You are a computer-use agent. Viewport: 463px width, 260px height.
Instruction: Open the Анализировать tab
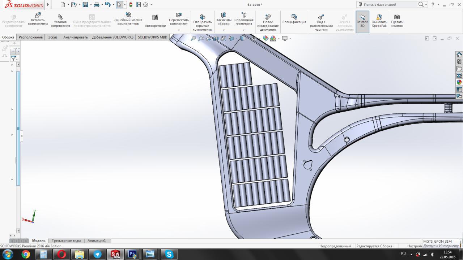click(75, 37)
